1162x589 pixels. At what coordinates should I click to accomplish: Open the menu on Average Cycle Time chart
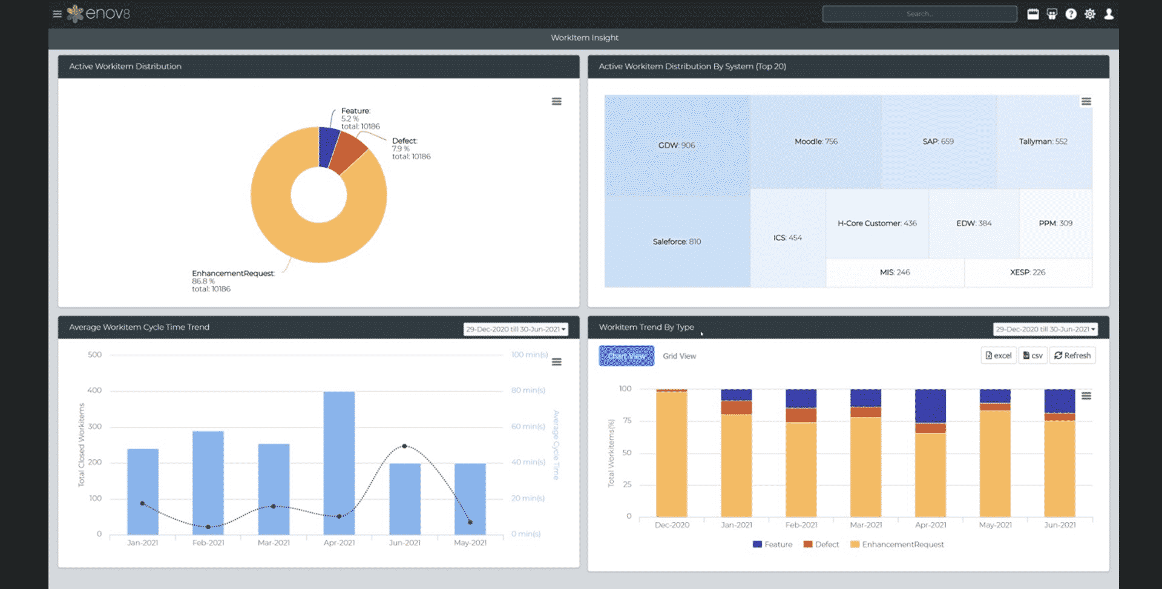tap(556, 361)
